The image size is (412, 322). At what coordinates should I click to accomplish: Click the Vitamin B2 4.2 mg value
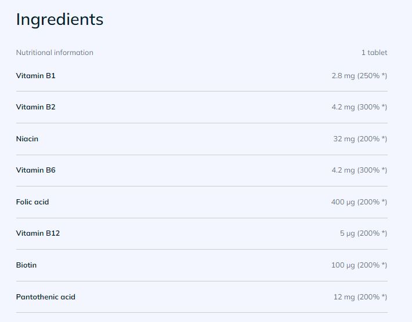(342, 107)
